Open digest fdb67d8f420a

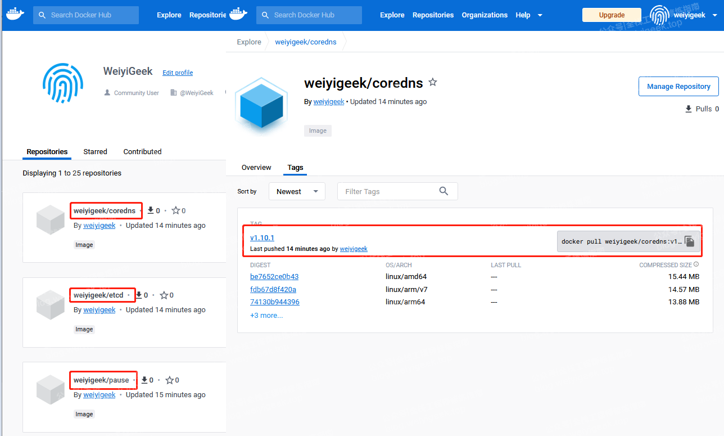point(273,290)
